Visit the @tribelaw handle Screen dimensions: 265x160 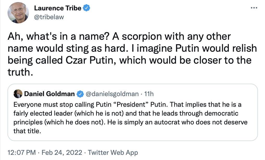click(49, 17)
